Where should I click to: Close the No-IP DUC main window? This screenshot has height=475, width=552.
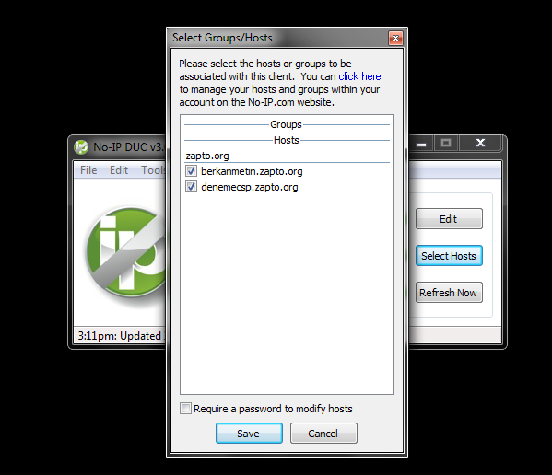coord(480,143)
